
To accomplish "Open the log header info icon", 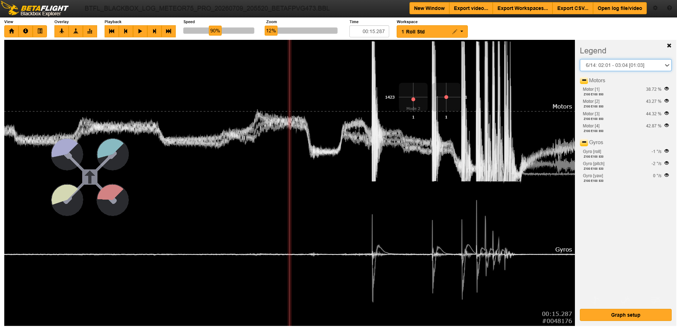I will 26,31.
